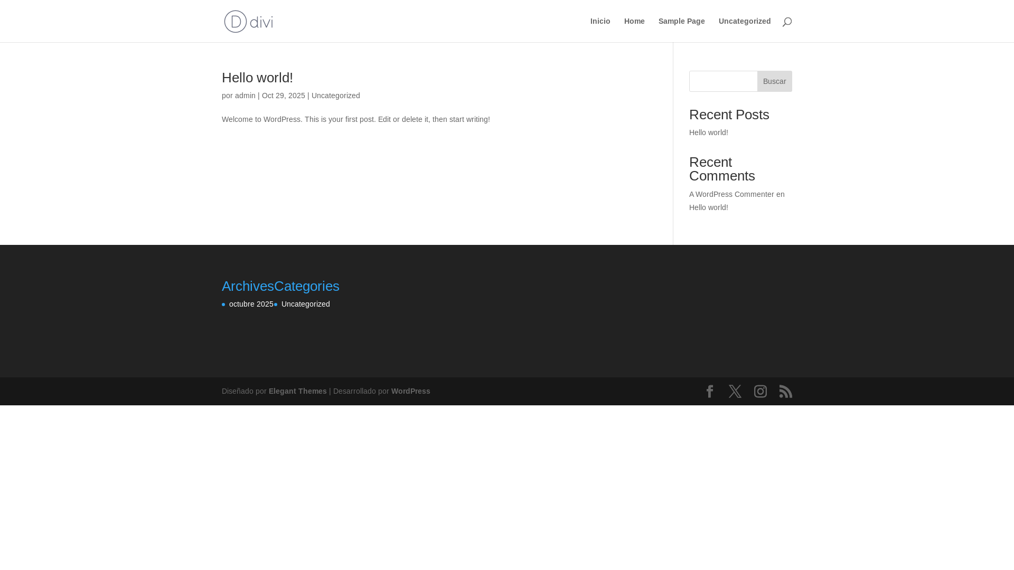Select Uncategorized in top navigation

click(x=745, y=21)
